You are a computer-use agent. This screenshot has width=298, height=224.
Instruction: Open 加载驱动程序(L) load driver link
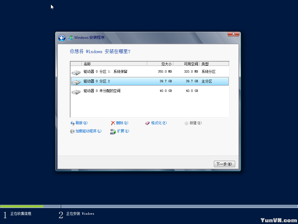88,131
